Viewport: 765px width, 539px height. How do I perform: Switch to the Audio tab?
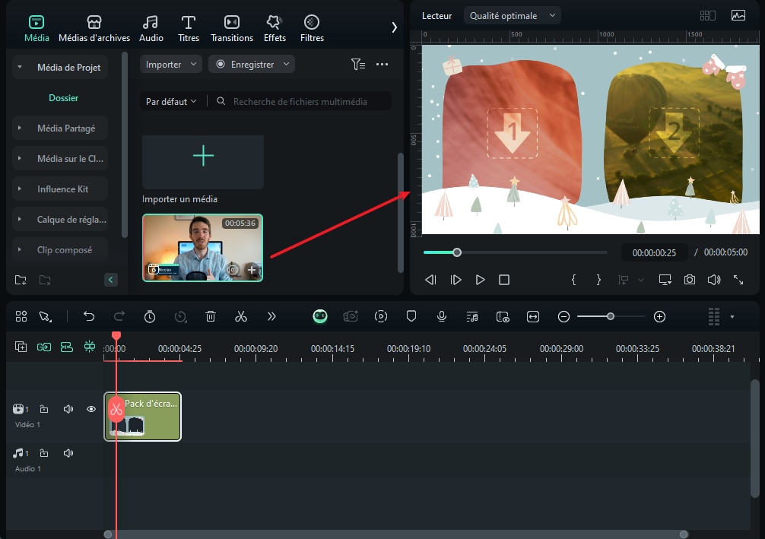pyautogui.click(x=151, y=28)
